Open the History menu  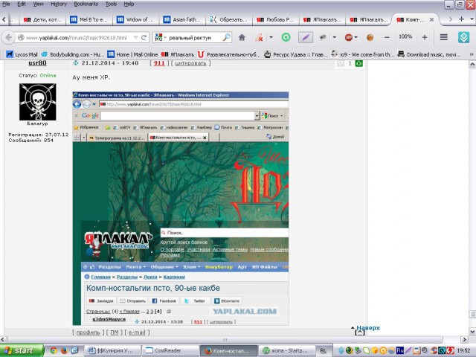tap(59, 4)
